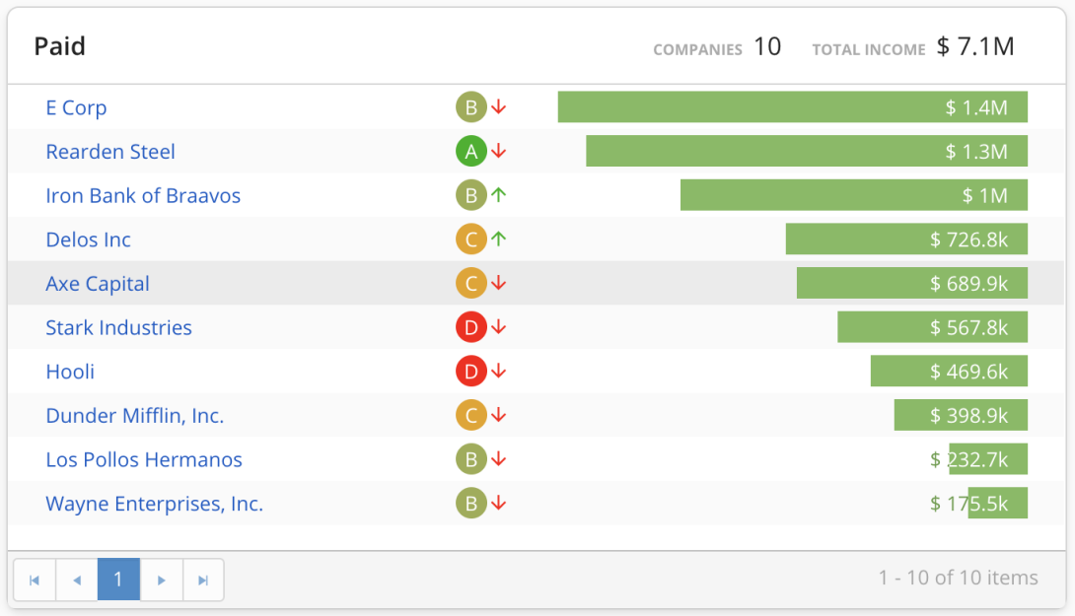Click the B rating badge for E Corp
Image resolution: width=1075 pixels, height=616 pixels.
(471, 107)
